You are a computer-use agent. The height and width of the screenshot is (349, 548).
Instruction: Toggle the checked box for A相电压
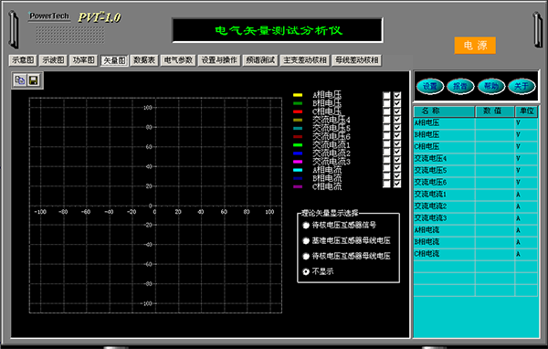(397, 95)
